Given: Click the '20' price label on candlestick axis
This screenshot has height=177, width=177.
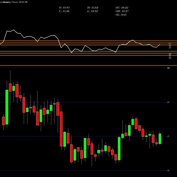Looking at the screenshot, I should pos(168,102).
